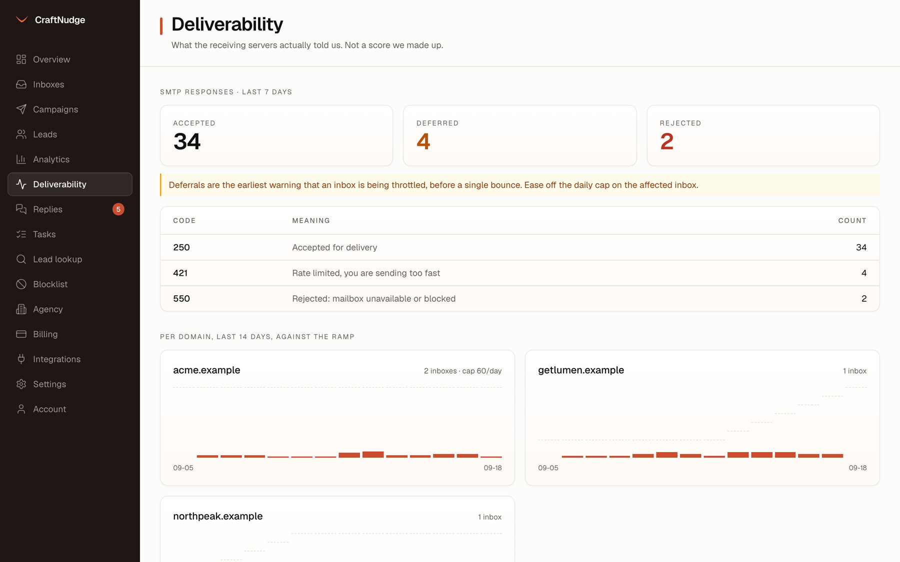Go to Tasks page
900x562 pixels.
point(70,234)
